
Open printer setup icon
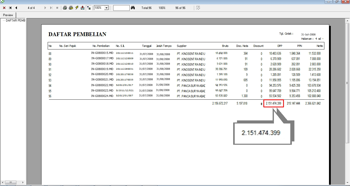click(71, 8)
